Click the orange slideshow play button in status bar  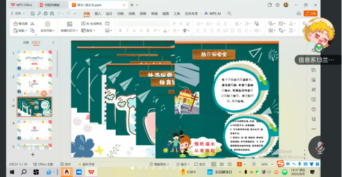240,164
